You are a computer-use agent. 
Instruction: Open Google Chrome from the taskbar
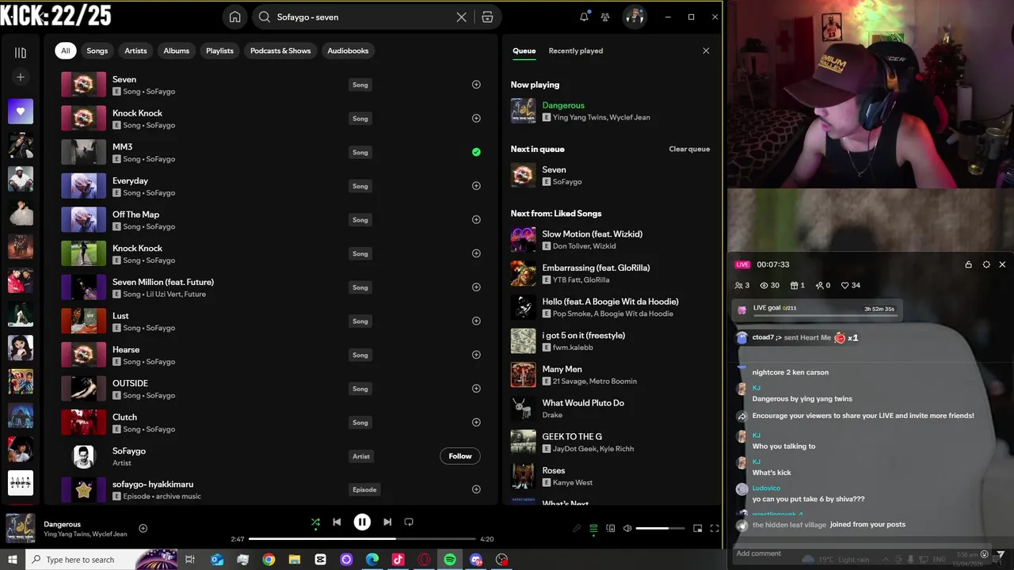[x=269, y=559]
